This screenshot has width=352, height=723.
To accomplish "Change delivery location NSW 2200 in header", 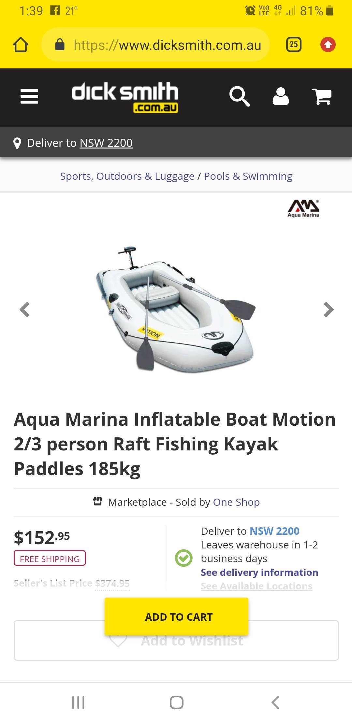I will pos(106,143).
